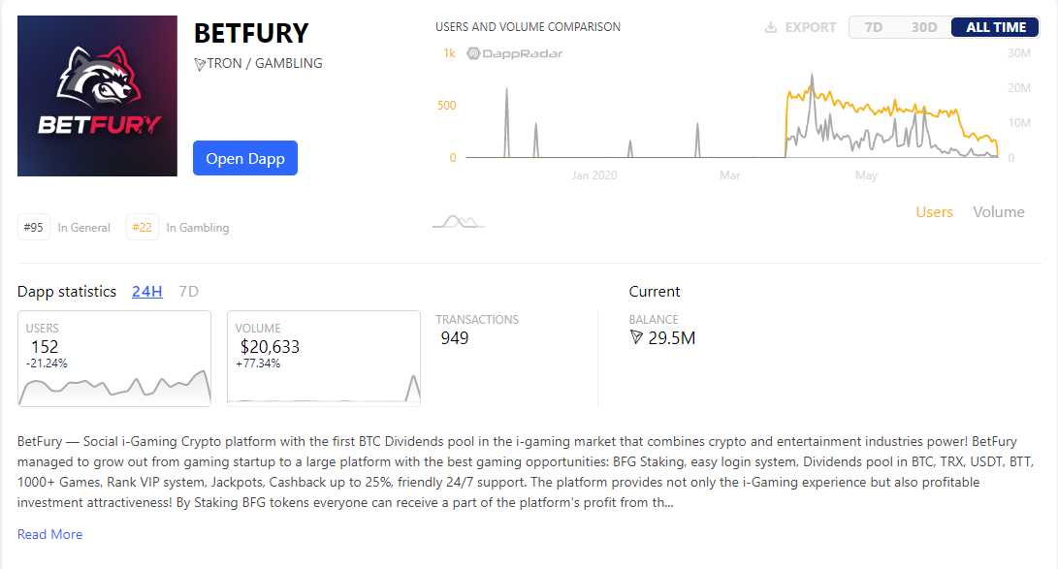Click the TRON symbol next to balance
Image resolution: width=1058 pixels, height=569 pixels.
tap(636, 338)
